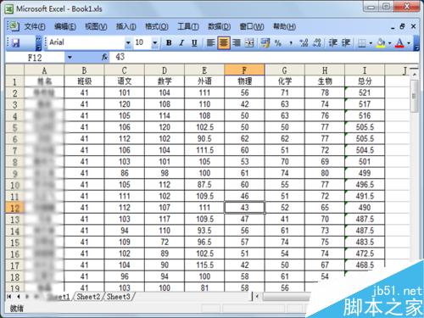
Task: Select cell containing 115.5
Action: coord(204,265)
